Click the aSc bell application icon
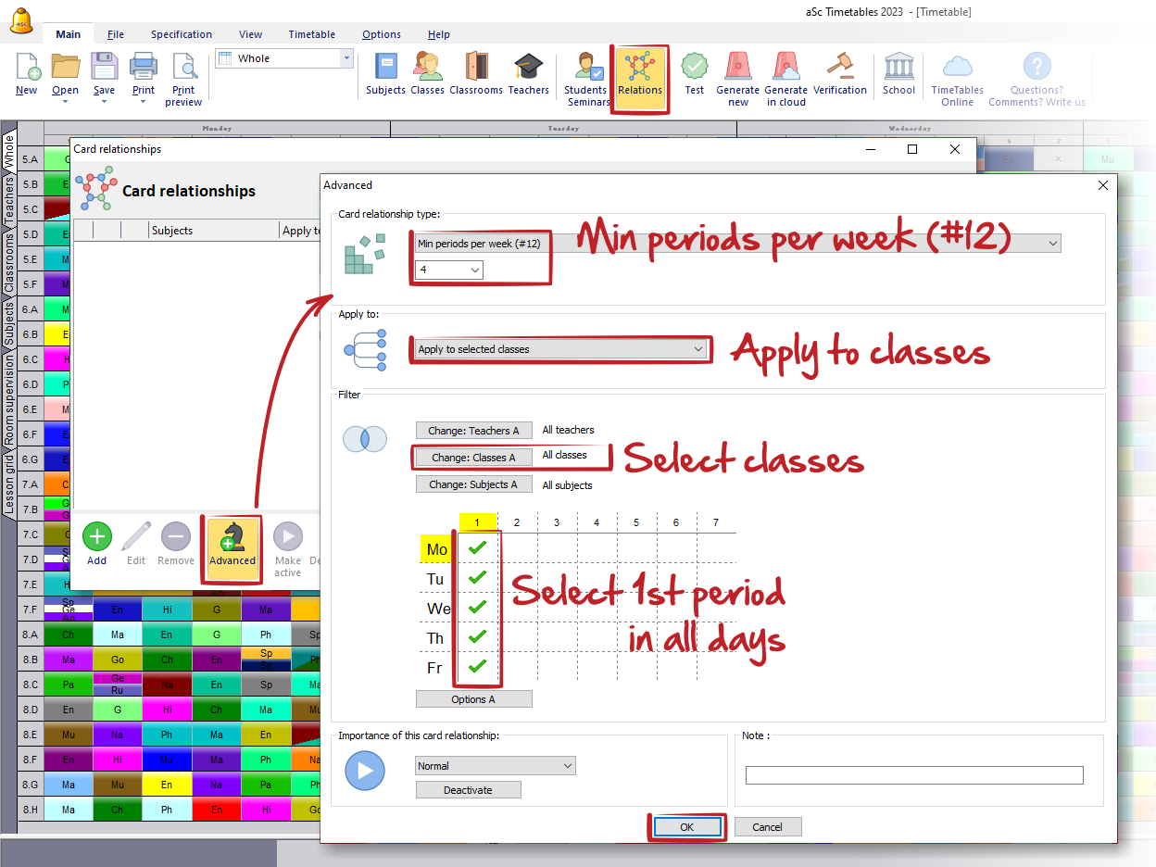 [20, 19]
